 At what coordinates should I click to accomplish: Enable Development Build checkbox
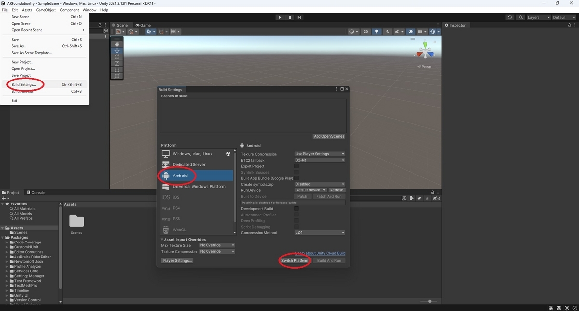(296, 209)
